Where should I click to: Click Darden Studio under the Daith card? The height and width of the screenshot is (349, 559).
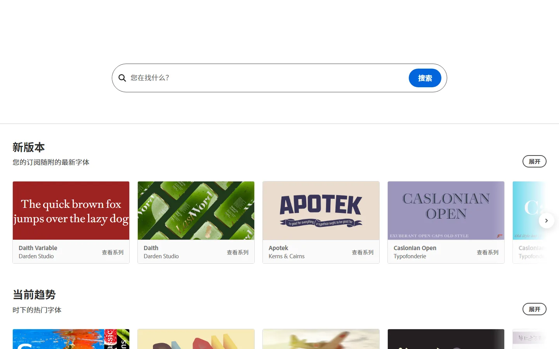[x=161, y=256]
